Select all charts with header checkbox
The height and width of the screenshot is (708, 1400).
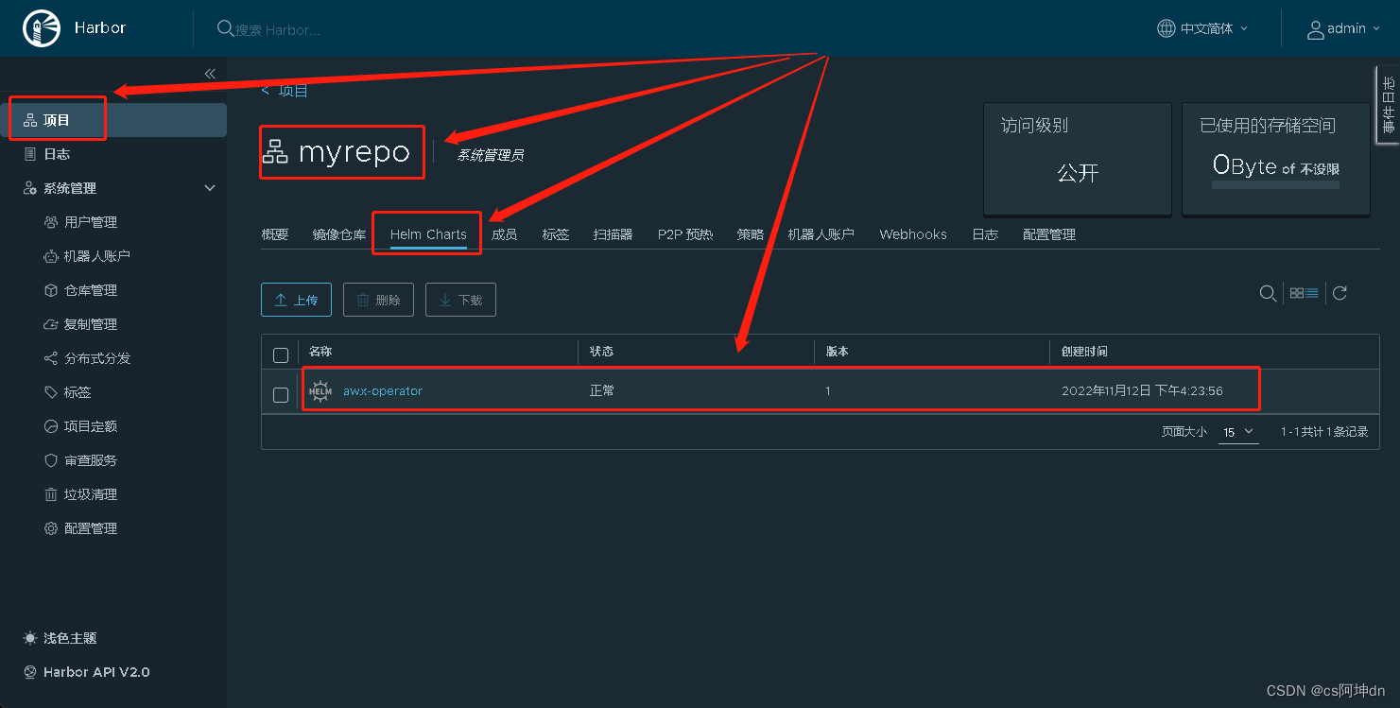[x=281, y=355]
